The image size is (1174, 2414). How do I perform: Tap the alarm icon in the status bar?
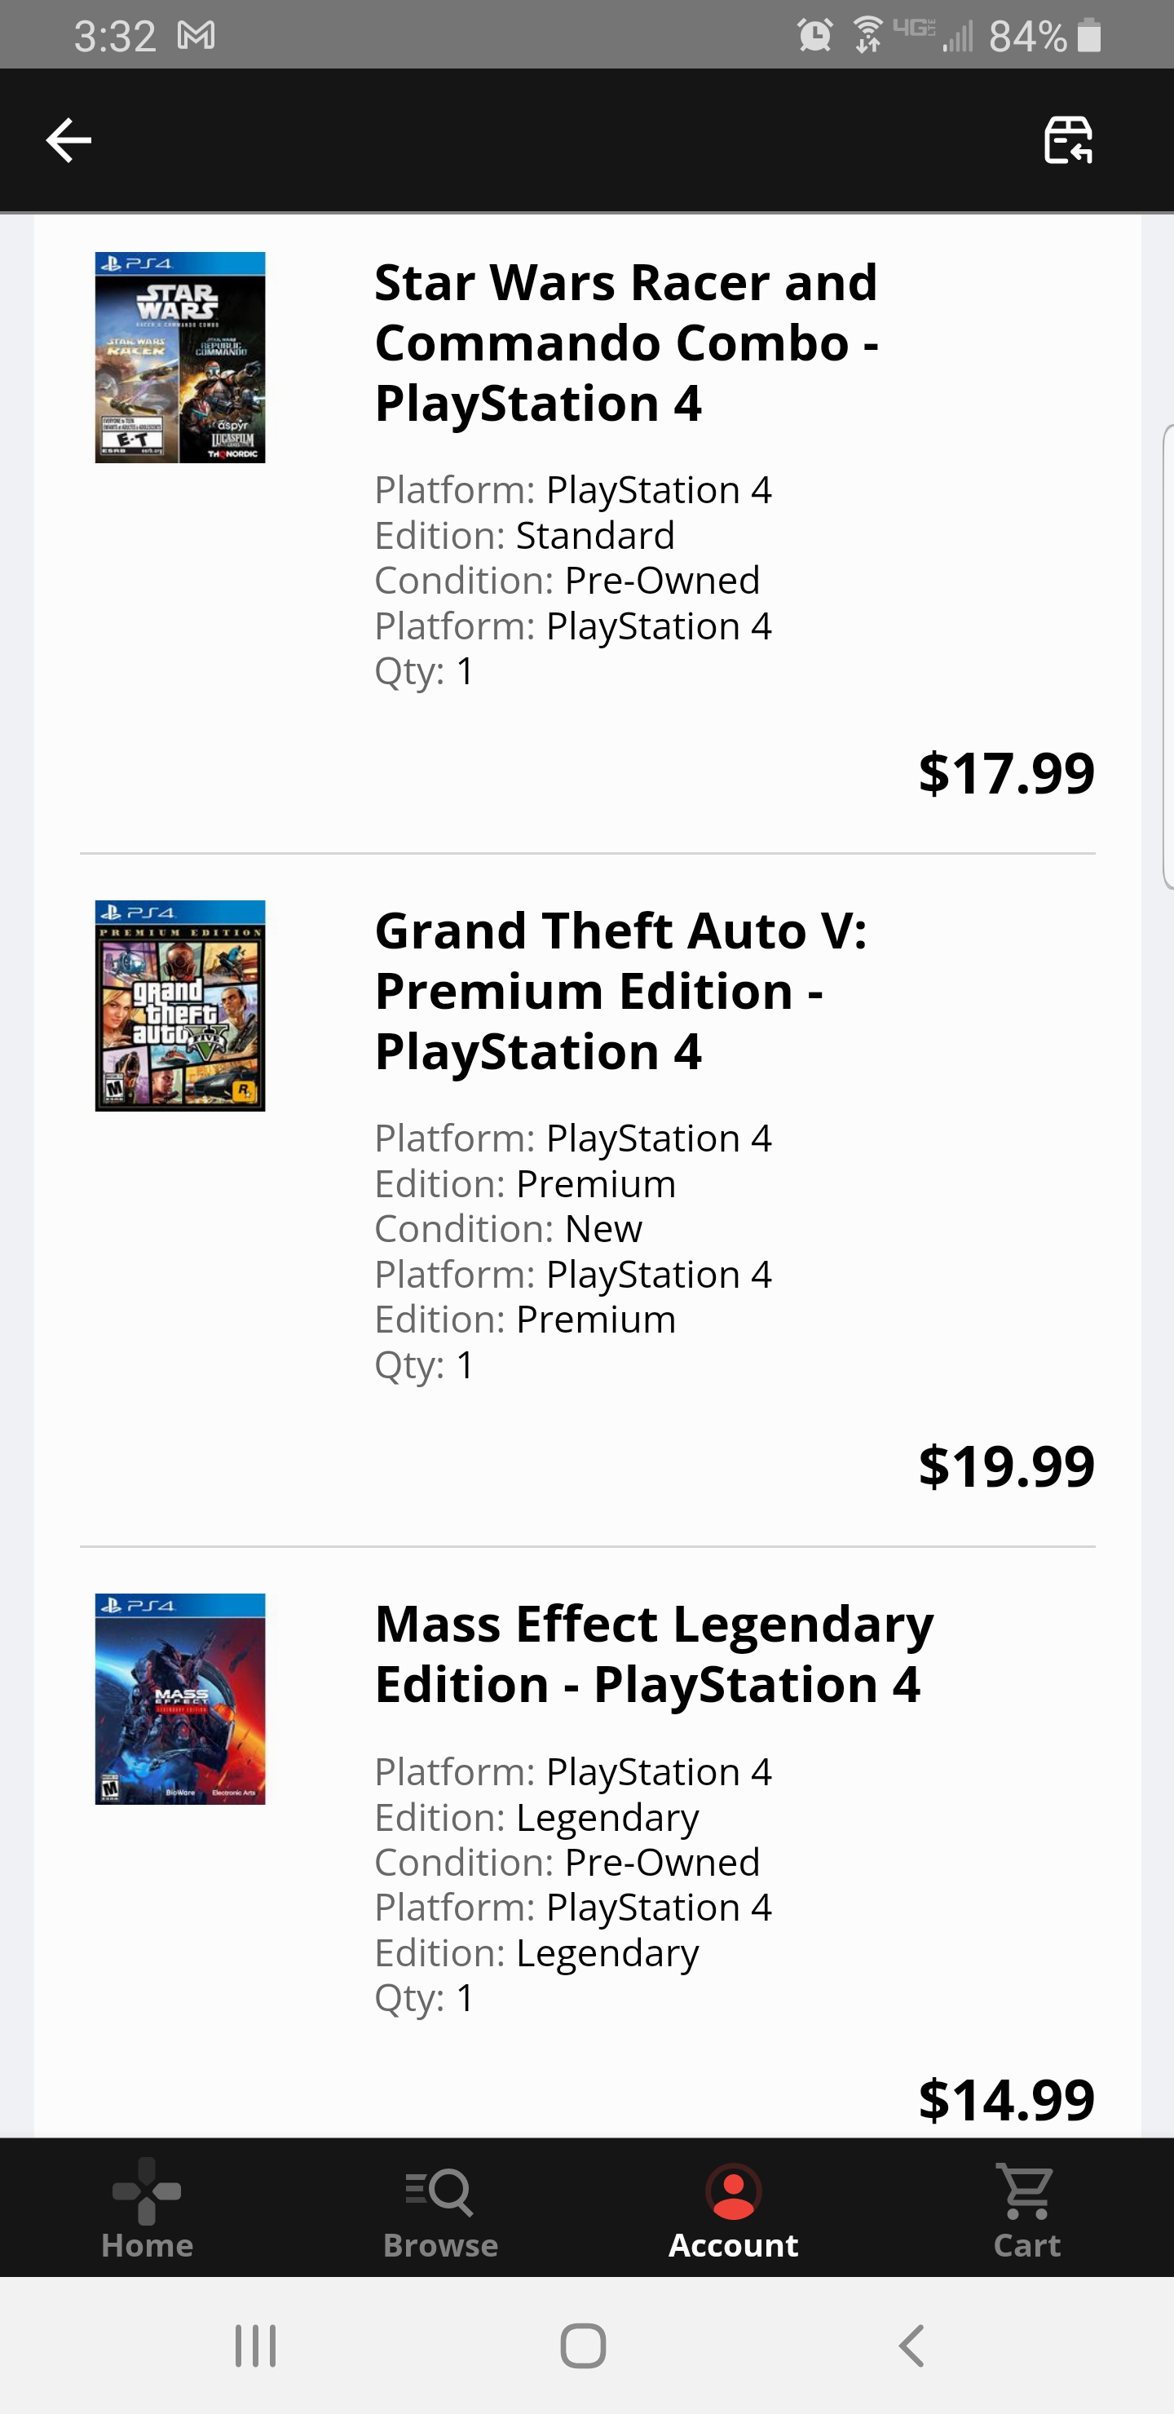point(814,33)
